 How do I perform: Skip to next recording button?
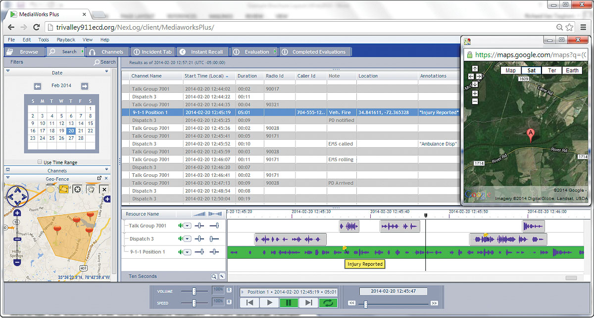(x=308, y=303)
